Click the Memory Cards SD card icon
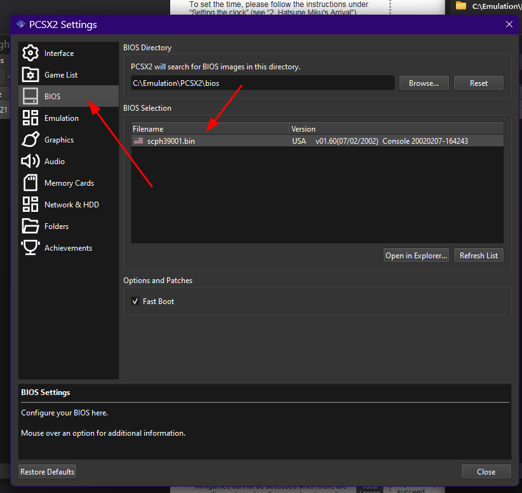Viewport: 522px width, 493px height. pos(30,183)
